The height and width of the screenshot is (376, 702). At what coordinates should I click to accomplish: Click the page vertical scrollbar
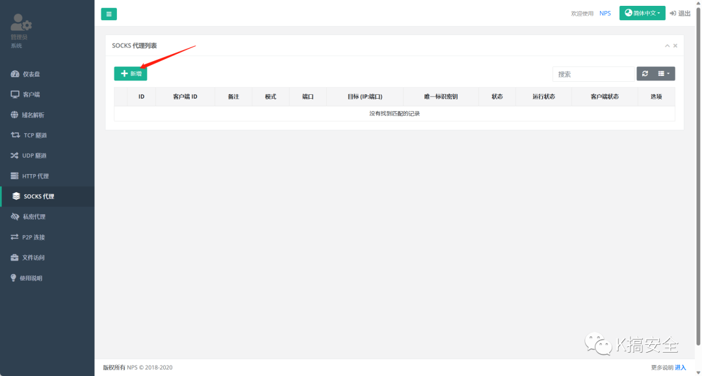[698, 176]
